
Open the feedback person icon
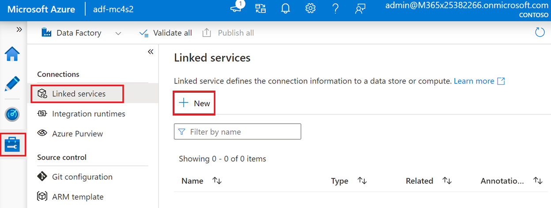[x=360, y=8]
